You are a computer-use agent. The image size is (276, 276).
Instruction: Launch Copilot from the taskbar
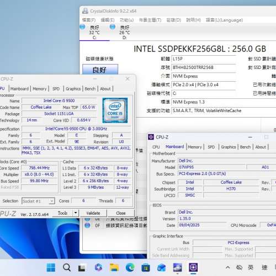(98, 267)
